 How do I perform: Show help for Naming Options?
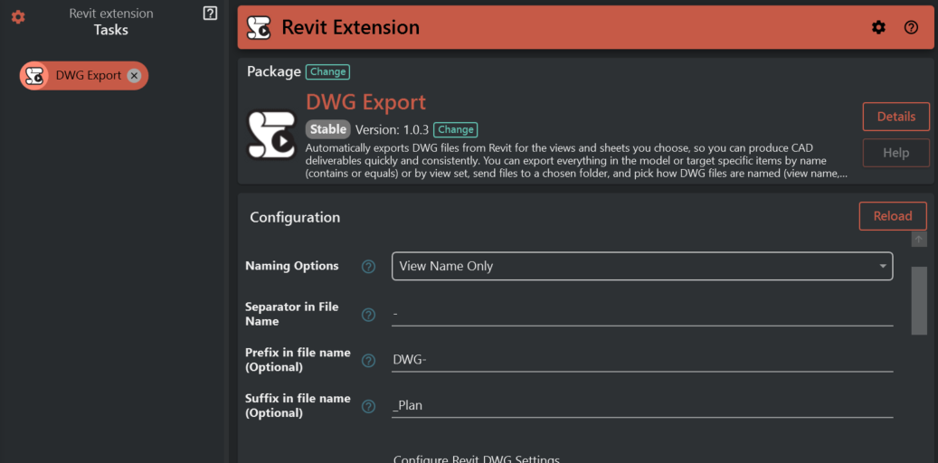point(368,267)
